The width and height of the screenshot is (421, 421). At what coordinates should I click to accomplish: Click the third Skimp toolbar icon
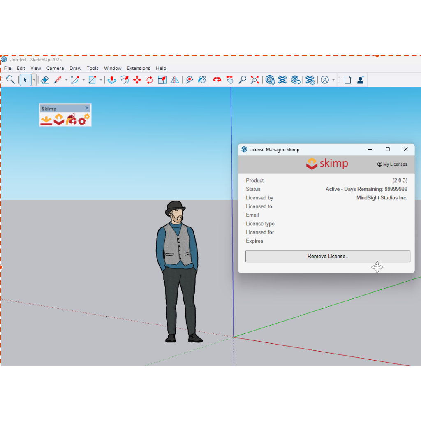[72, 120]
